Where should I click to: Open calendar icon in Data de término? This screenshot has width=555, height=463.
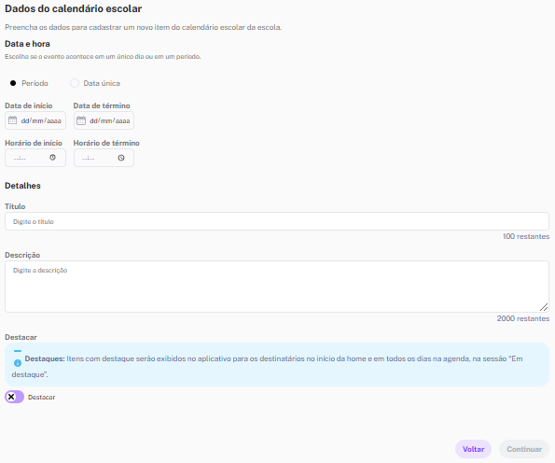click(x=81, y=120)
